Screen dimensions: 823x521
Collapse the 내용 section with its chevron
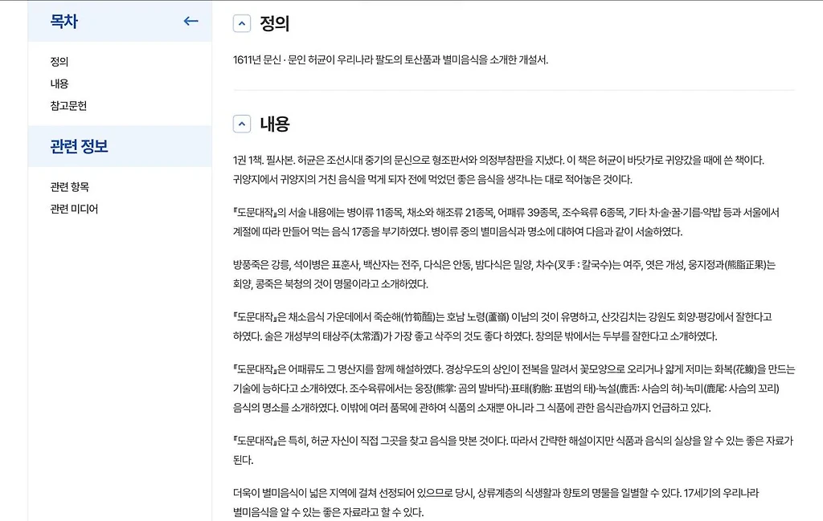(242, 124)
